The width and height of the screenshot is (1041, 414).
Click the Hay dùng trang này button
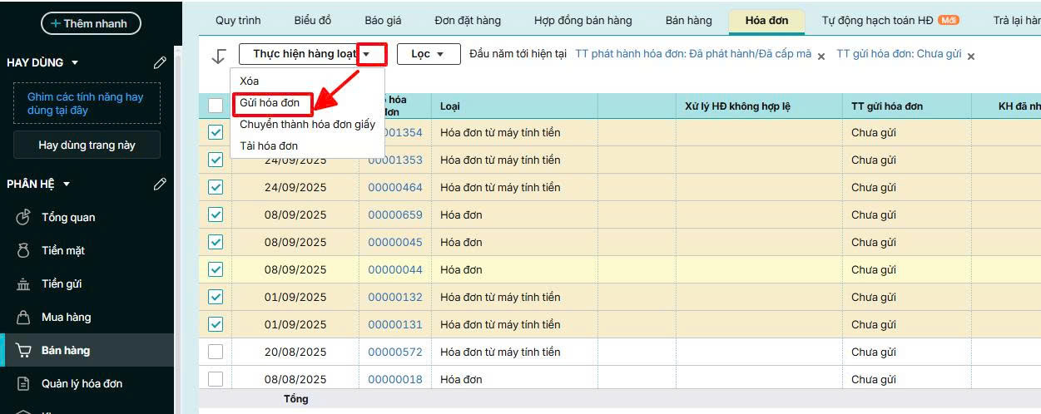point(87,145)
